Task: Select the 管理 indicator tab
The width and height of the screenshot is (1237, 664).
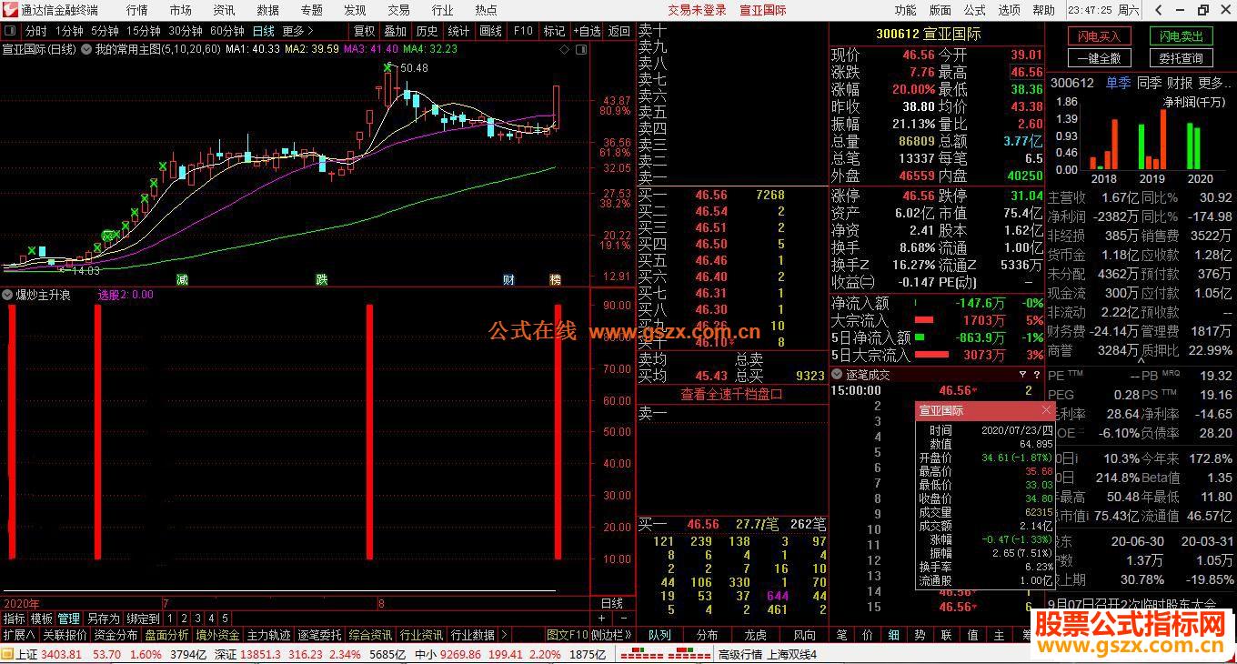Action: coord(69,619)
